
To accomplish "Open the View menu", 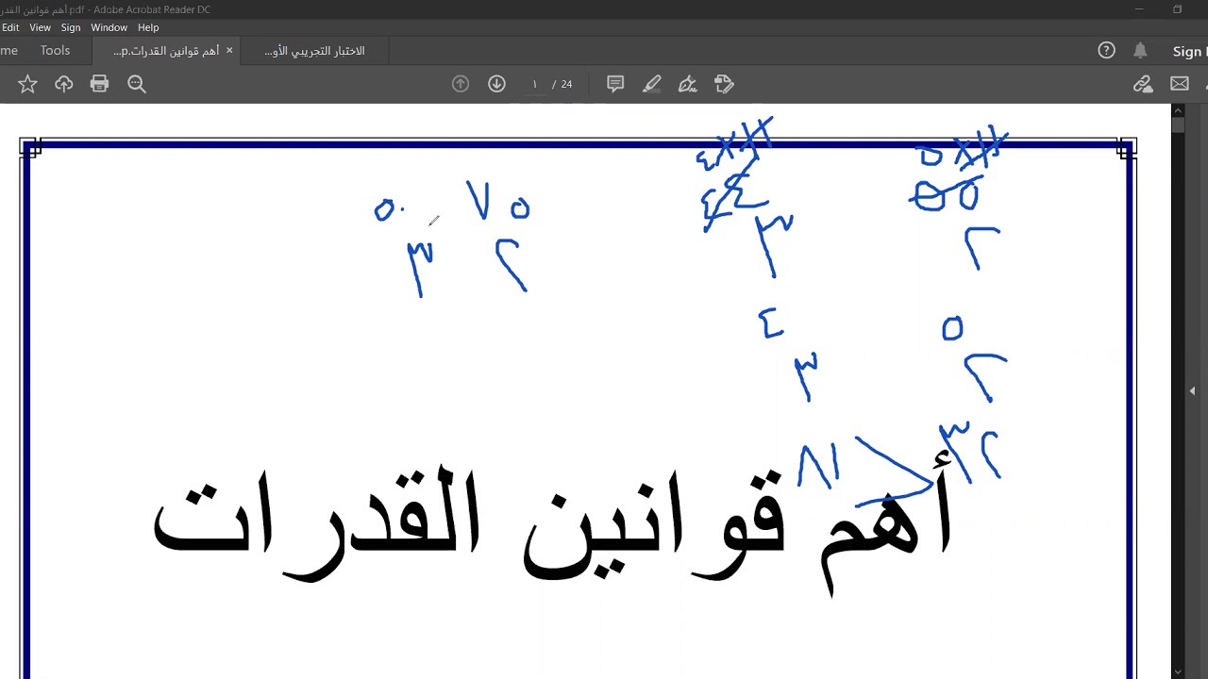I will click(x=40, y=27).
